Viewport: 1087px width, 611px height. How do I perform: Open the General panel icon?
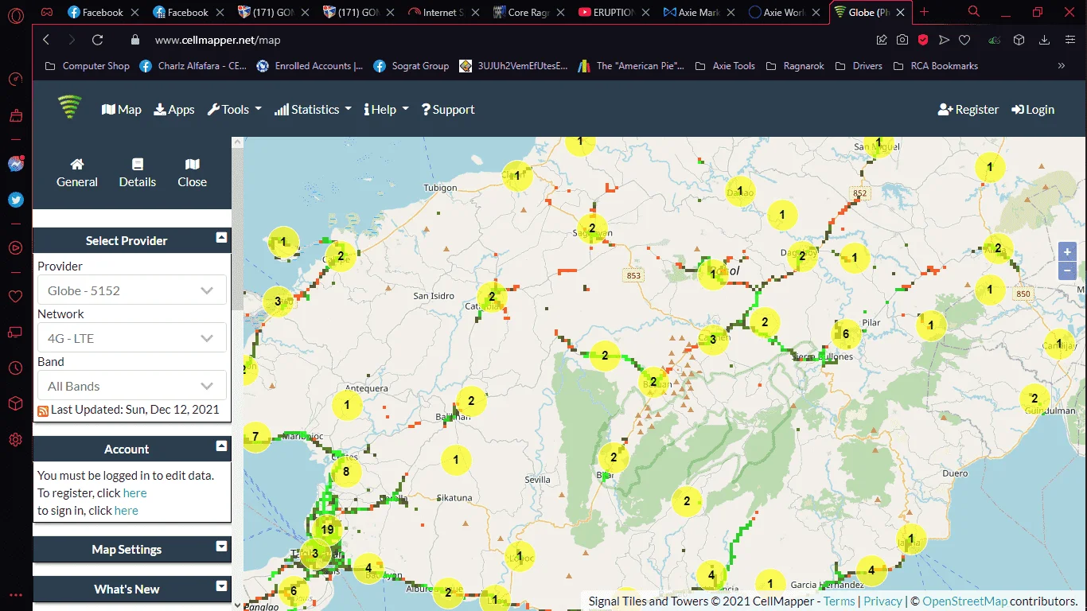click(x=77, y=173)
